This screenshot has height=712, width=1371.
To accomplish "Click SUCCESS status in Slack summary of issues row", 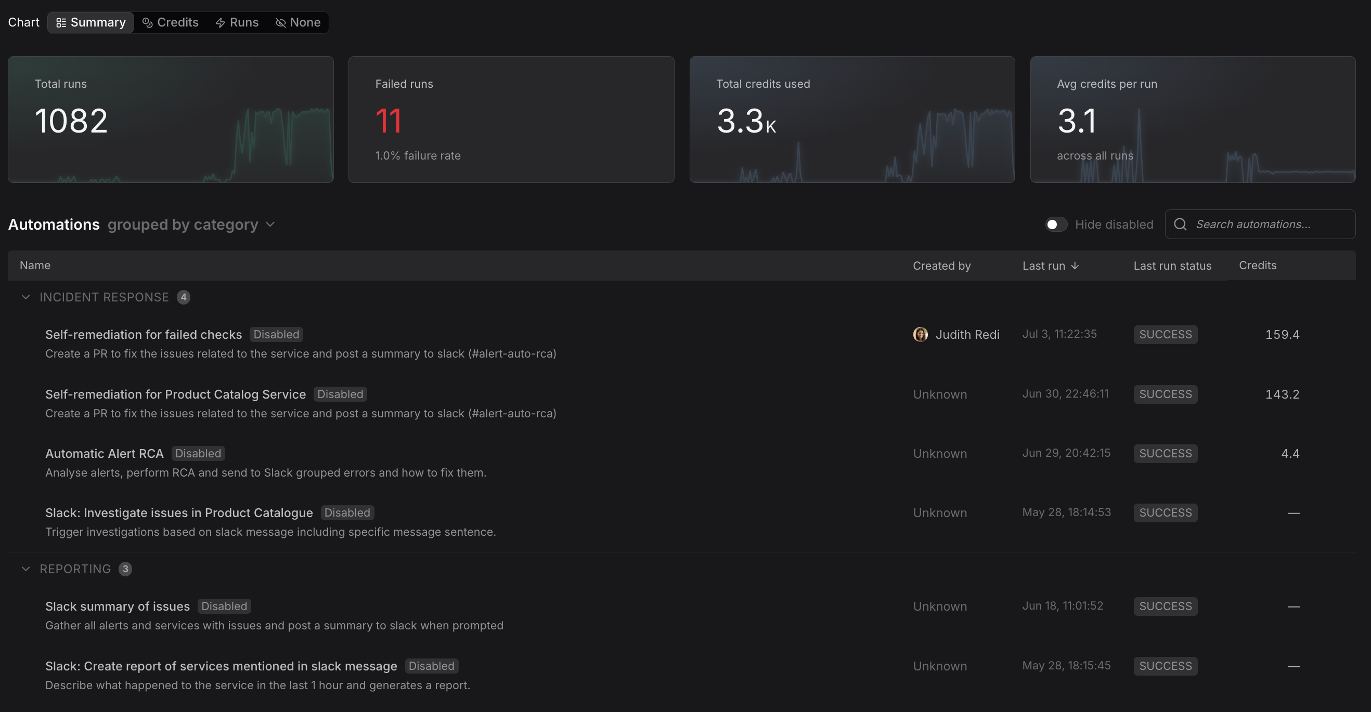I will tap(1165, 606).
